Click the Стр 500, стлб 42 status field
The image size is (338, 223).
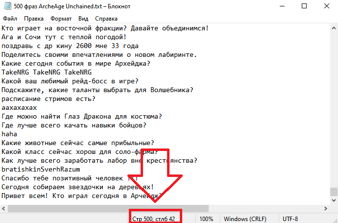click(x=154, y=219)
